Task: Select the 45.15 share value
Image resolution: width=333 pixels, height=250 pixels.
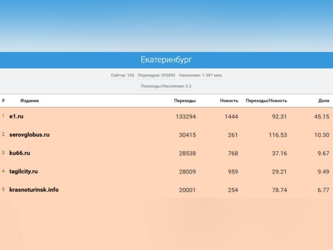Action: tap(322, 117)
